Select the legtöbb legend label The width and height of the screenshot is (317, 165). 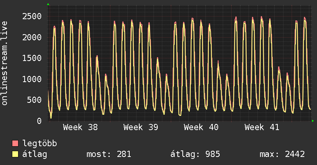click(40, 144)
